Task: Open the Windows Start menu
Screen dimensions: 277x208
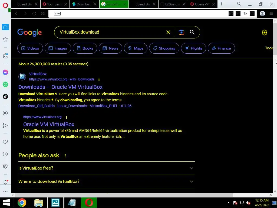Action: (x=6, y=203)
